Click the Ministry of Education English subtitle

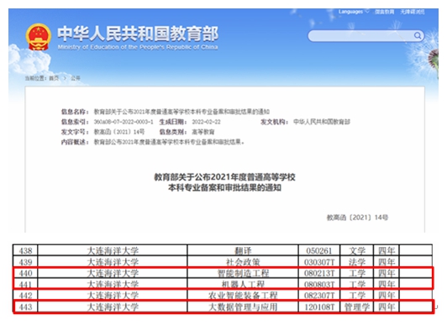click(138, 47)
